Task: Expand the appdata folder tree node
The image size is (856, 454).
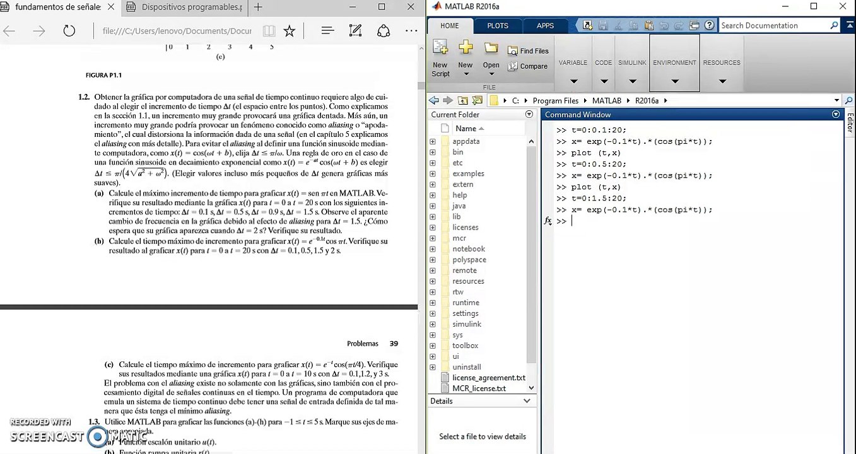Action: click(433, 142)
